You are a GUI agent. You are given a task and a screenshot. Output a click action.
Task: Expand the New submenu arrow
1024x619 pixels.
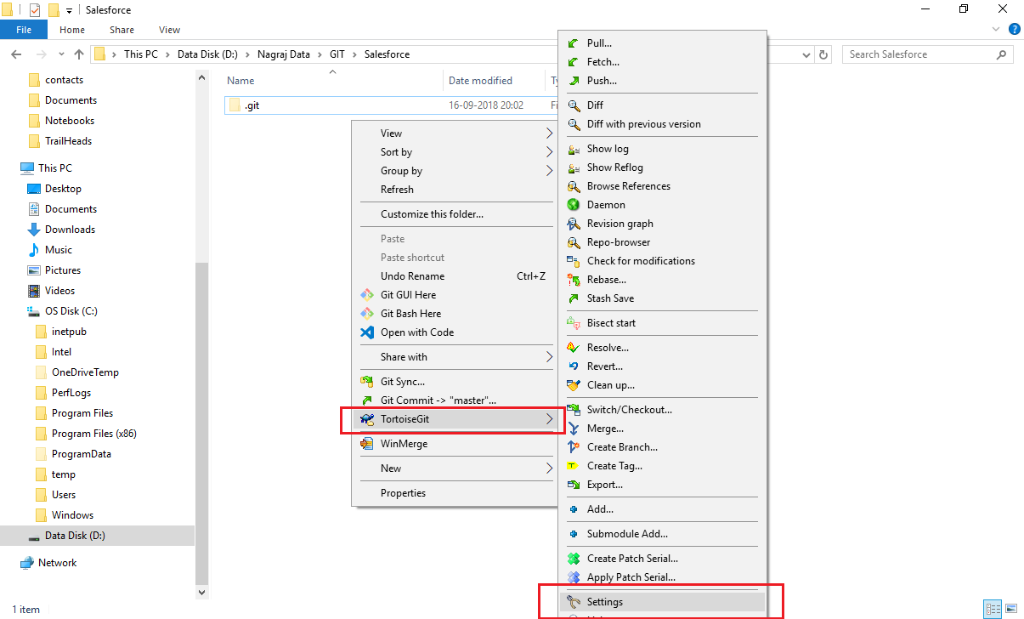(549, 469)
